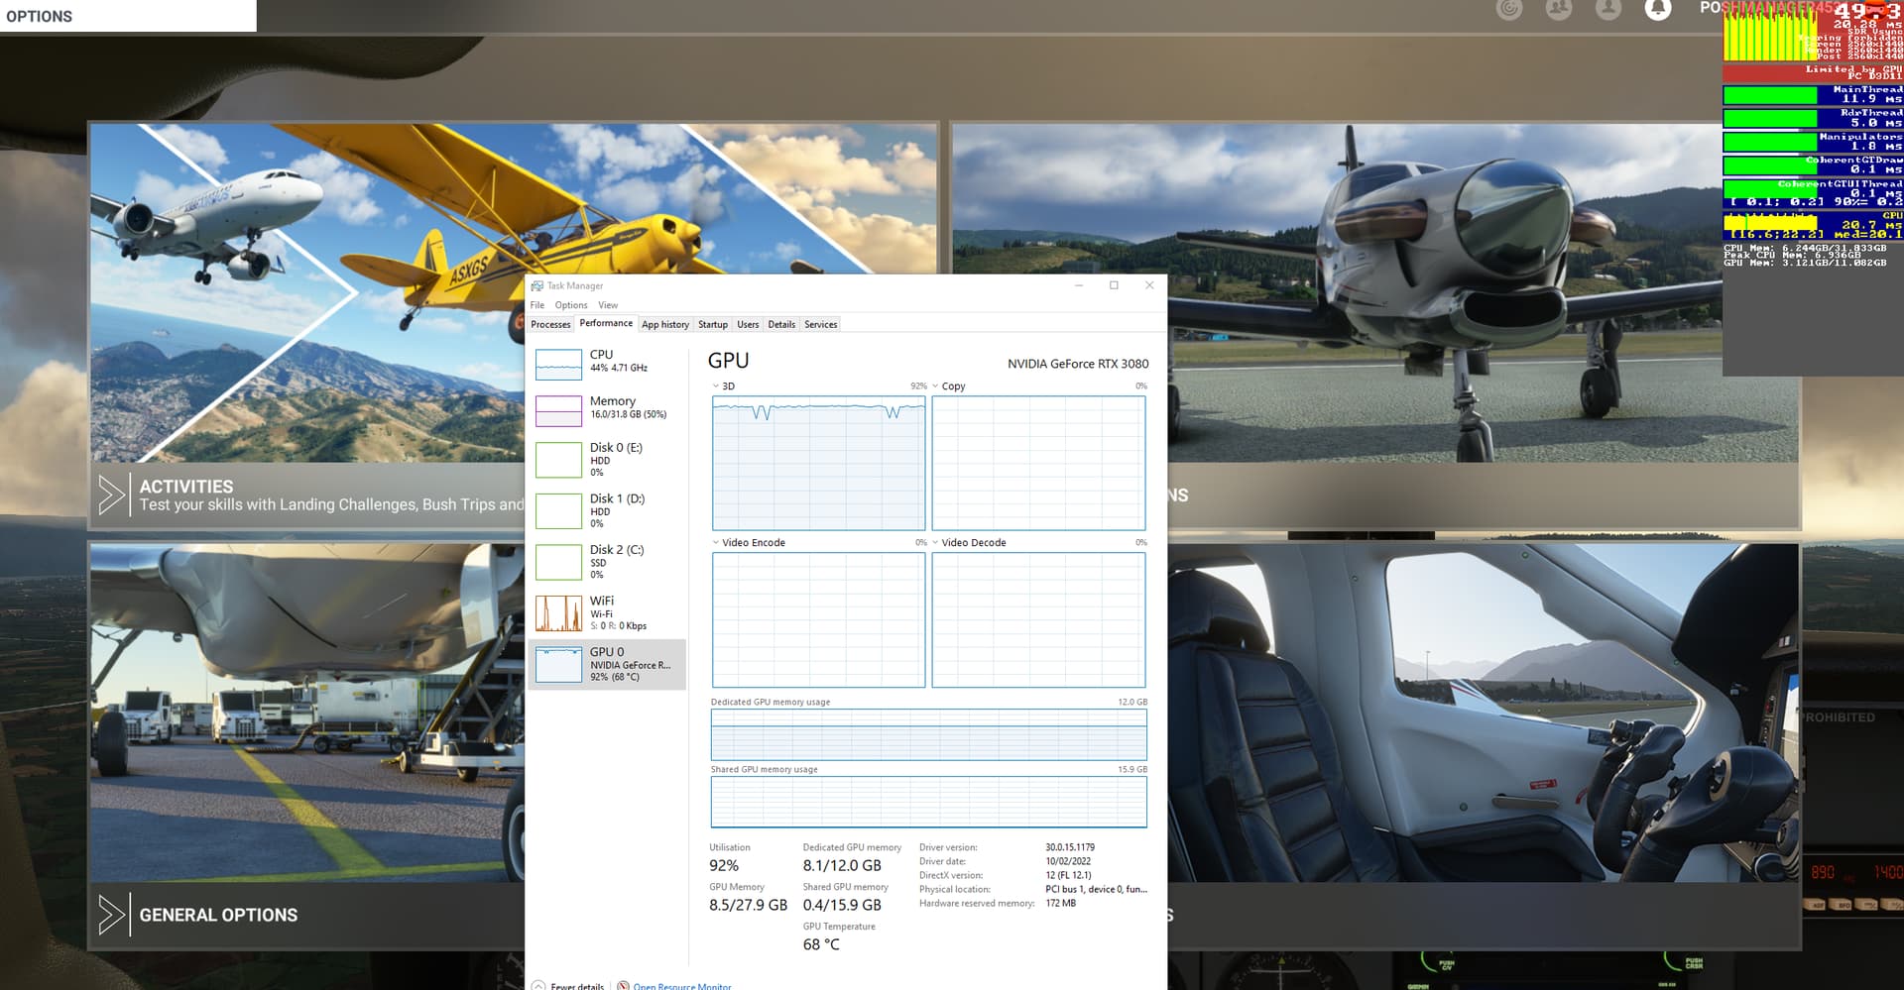Click the Dedicated GPU memory usage graph

928,734
